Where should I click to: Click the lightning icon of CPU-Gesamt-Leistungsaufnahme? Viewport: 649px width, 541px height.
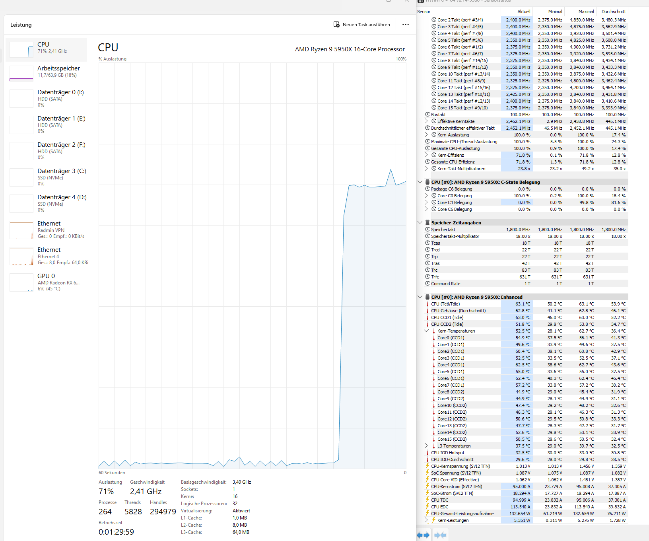pyautogui.click(x=427, y=514)
